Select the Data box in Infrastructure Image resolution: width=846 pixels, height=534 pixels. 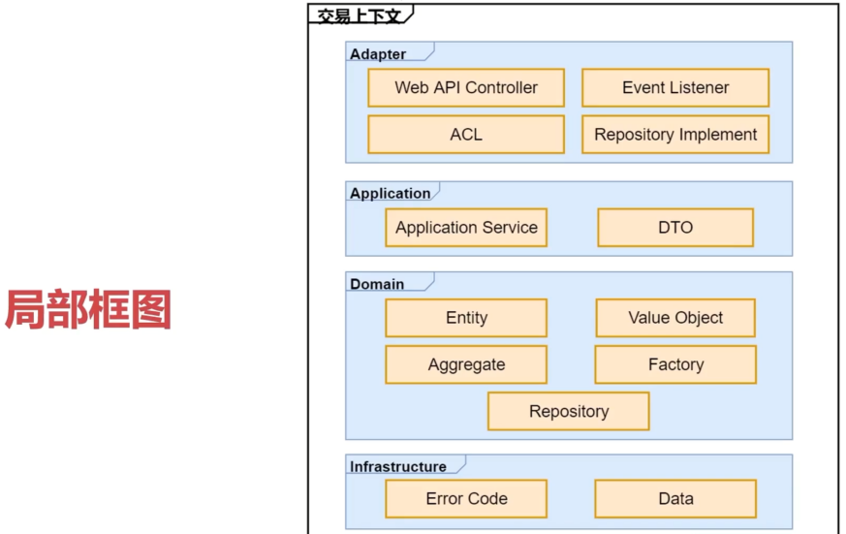(675, 499)
